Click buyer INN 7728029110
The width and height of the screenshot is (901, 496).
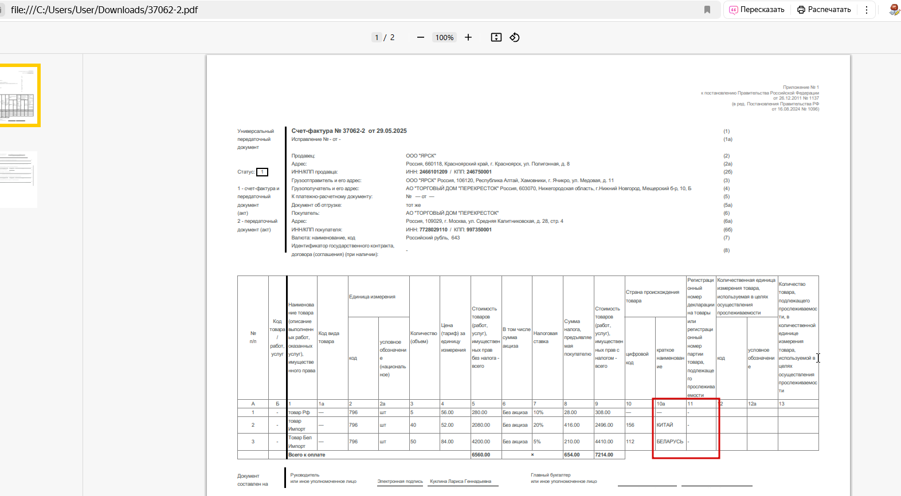[x=433, y=230]
